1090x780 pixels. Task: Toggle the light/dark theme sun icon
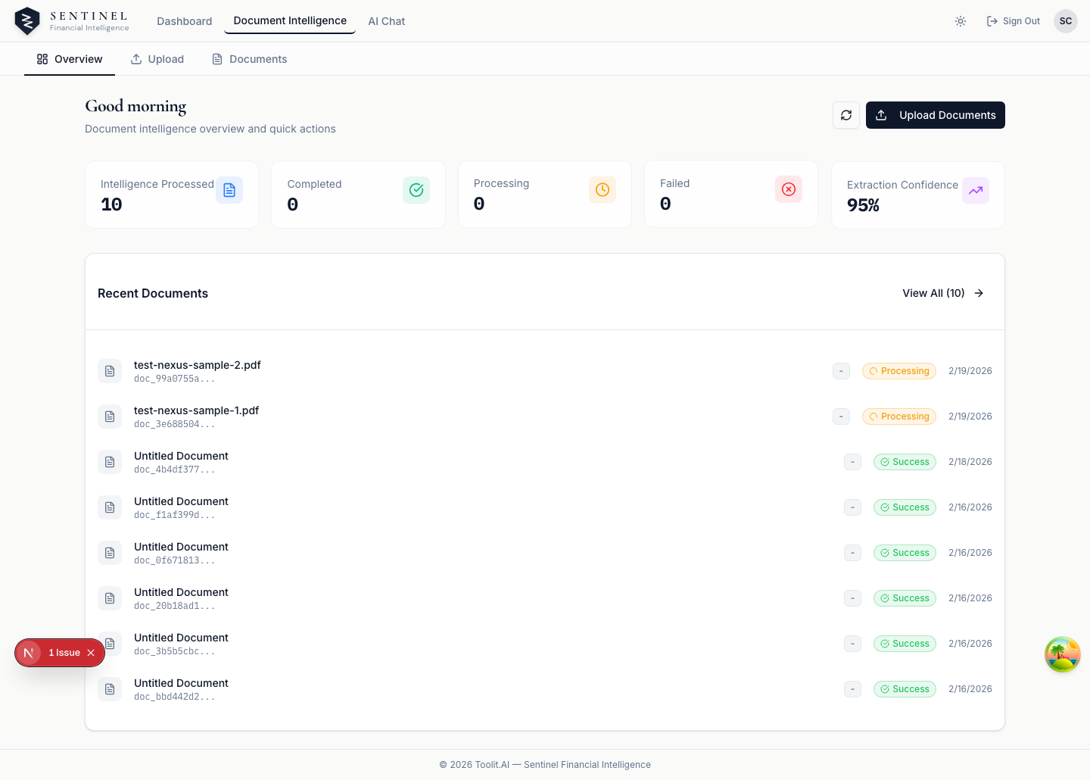point(961,21)
